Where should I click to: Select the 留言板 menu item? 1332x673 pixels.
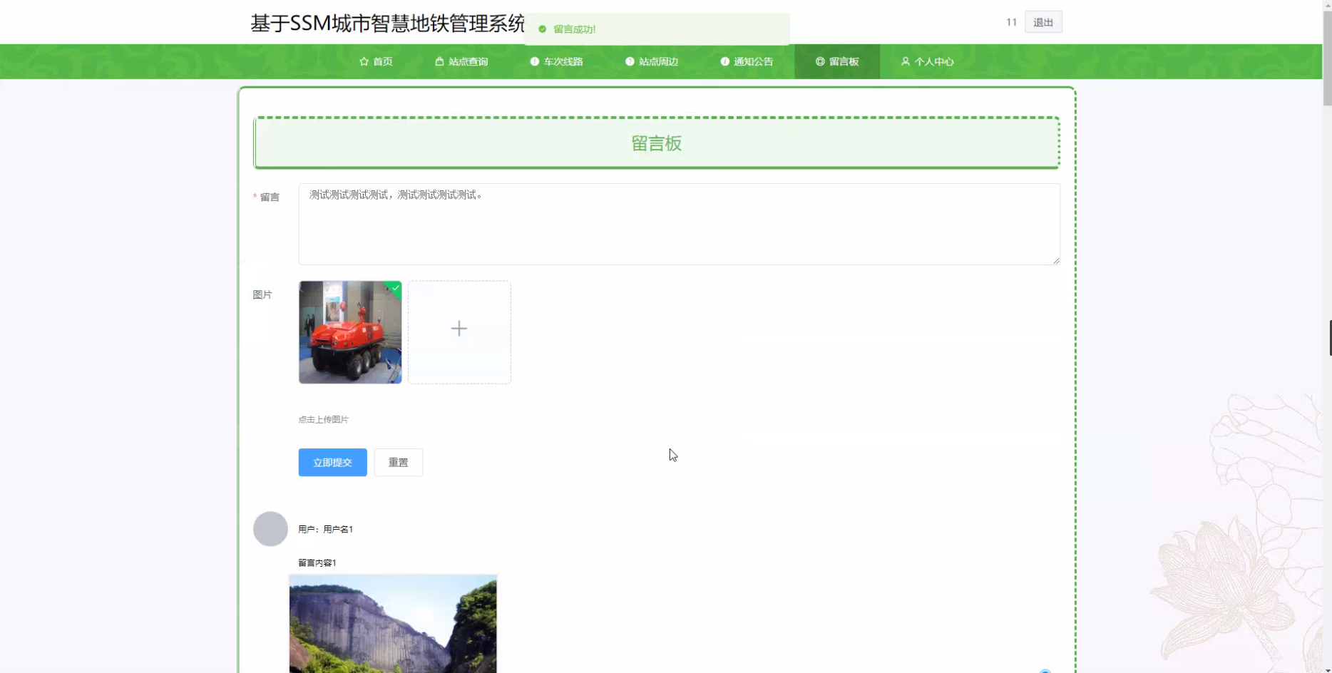point(837,61)
